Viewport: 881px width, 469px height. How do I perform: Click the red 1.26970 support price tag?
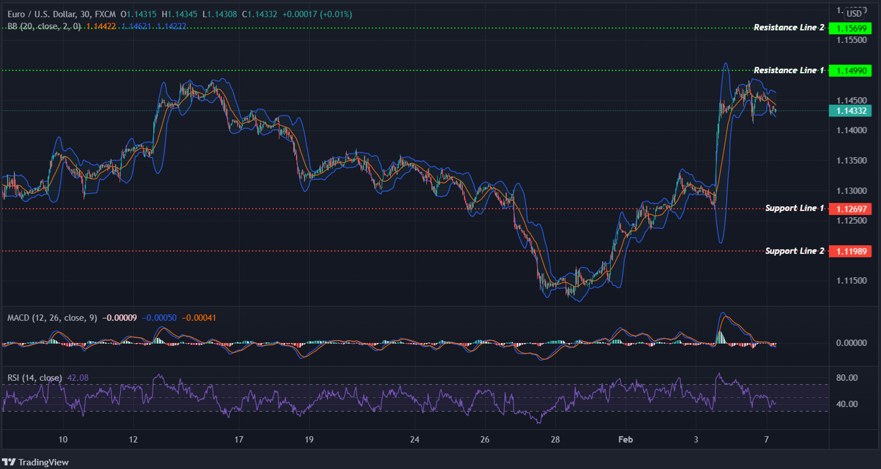pos(851,209)
